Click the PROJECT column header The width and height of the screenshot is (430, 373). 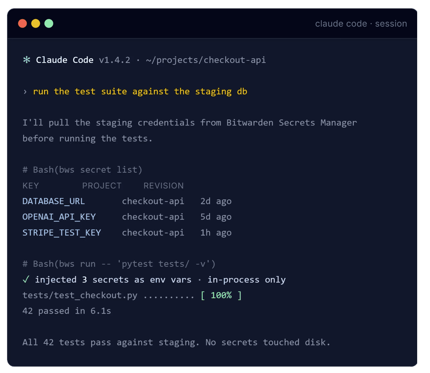[x=102, y=186]
